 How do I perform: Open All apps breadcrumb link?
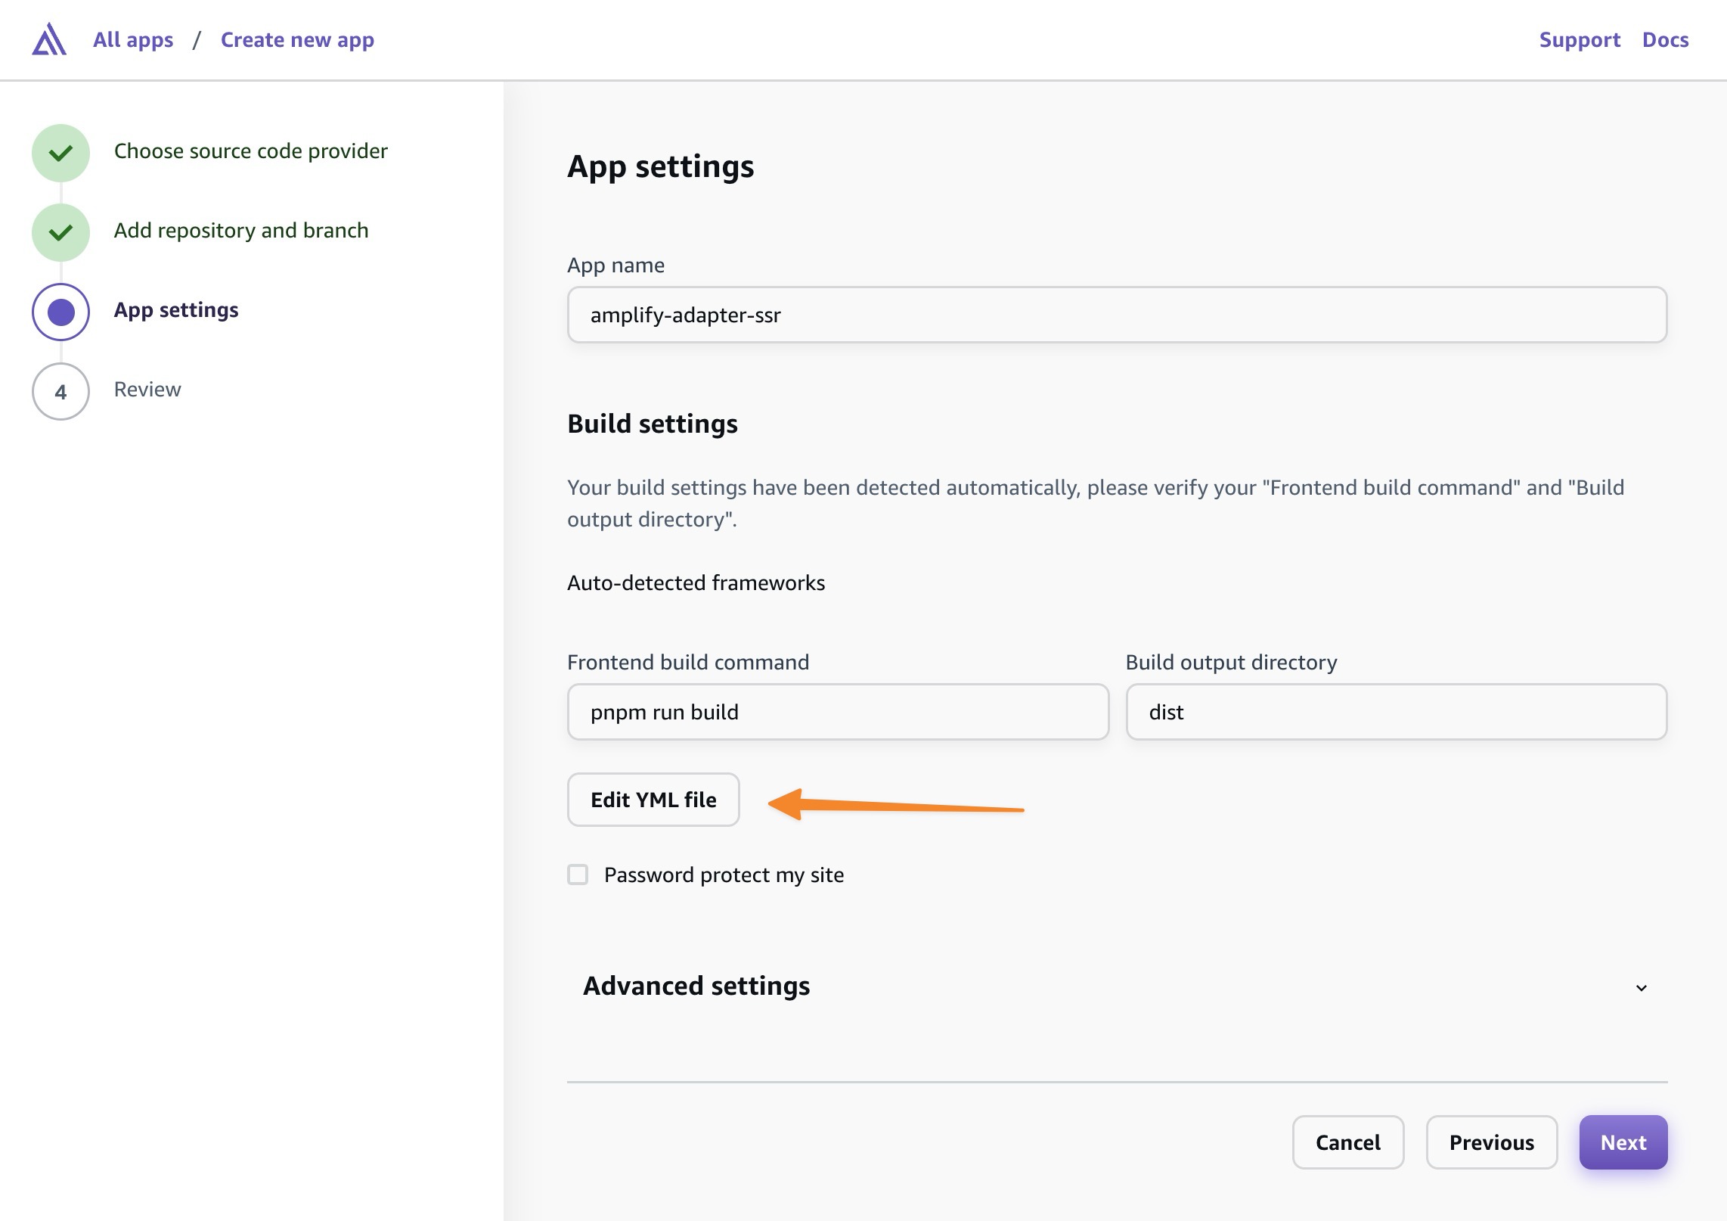point(133,39)
